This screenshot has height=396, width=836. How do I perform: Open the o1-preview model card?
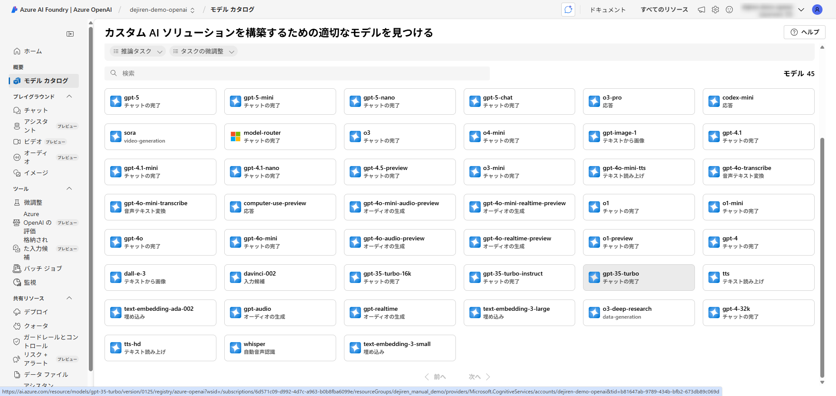(x=639, y=242)
